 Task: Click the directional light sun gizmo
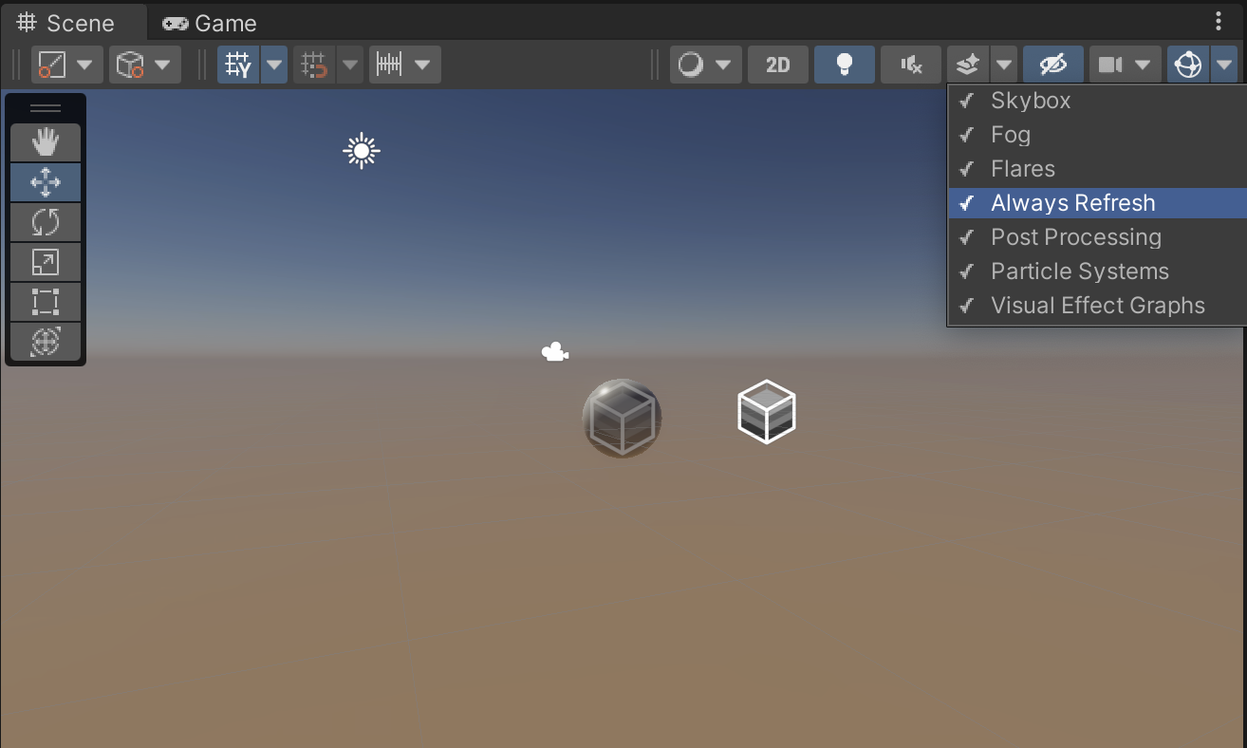[362, 151]
